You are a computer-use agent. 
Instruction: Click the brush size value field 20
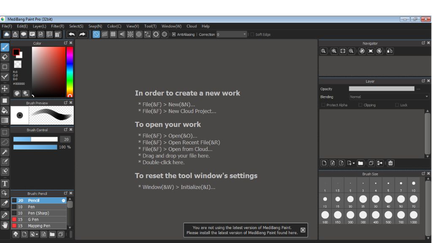(x=66, y=139)
